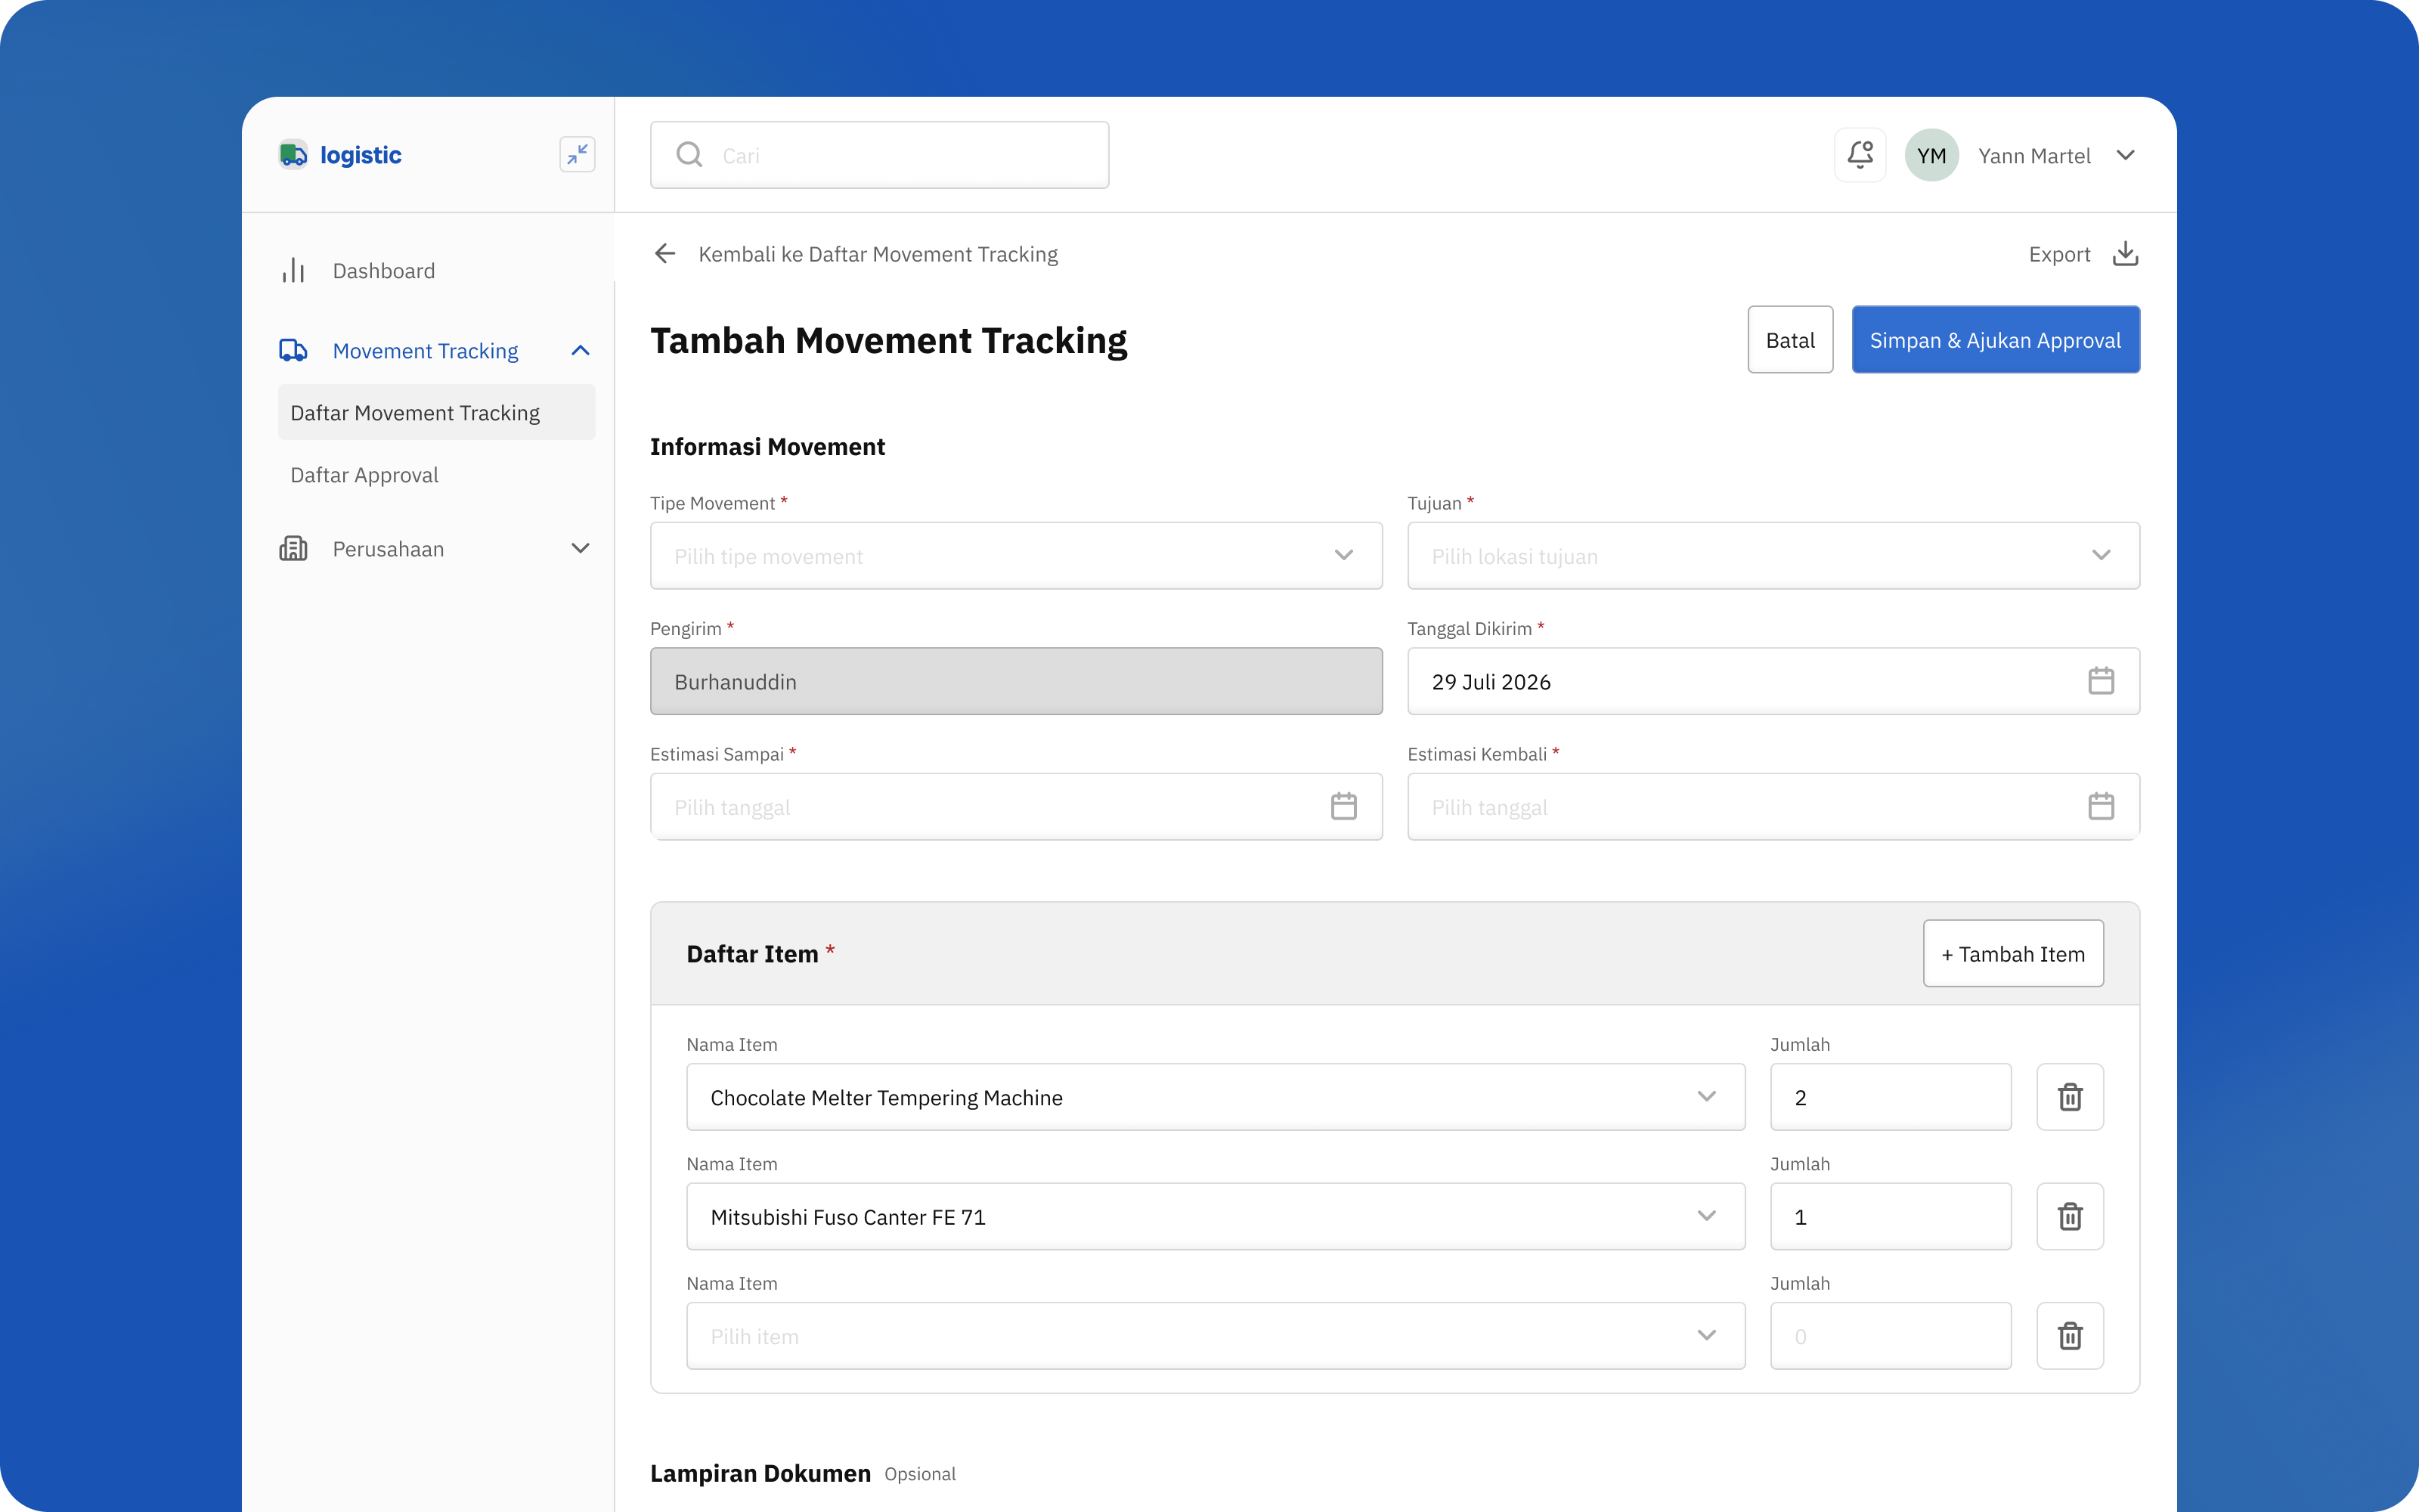The height and width of the screenshot is (1512, 2419).
Task: Open the Pilih item dropdown
Action: 1216,1335
